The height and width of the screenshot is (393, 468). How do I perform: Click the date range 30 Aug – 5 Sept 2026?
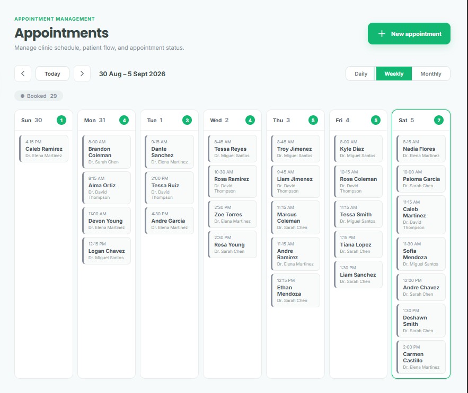pyautogui.click(x=132, y=74)
